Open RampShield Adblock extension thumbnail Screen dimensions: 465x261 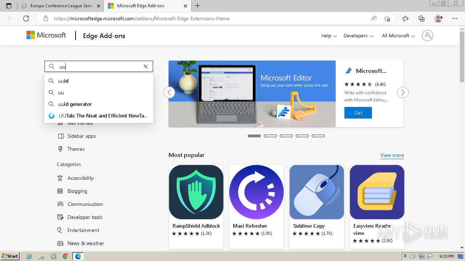point(196,192)
